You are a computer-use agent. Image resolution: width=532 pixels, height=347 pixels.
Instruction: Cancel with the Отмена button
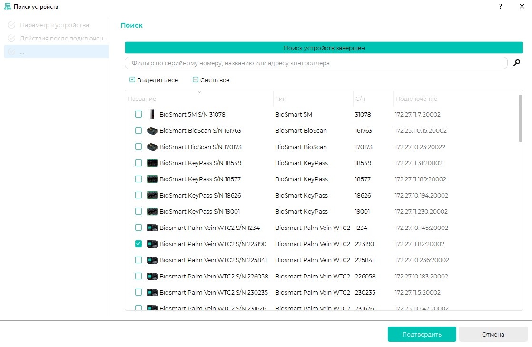coord(493,335)
